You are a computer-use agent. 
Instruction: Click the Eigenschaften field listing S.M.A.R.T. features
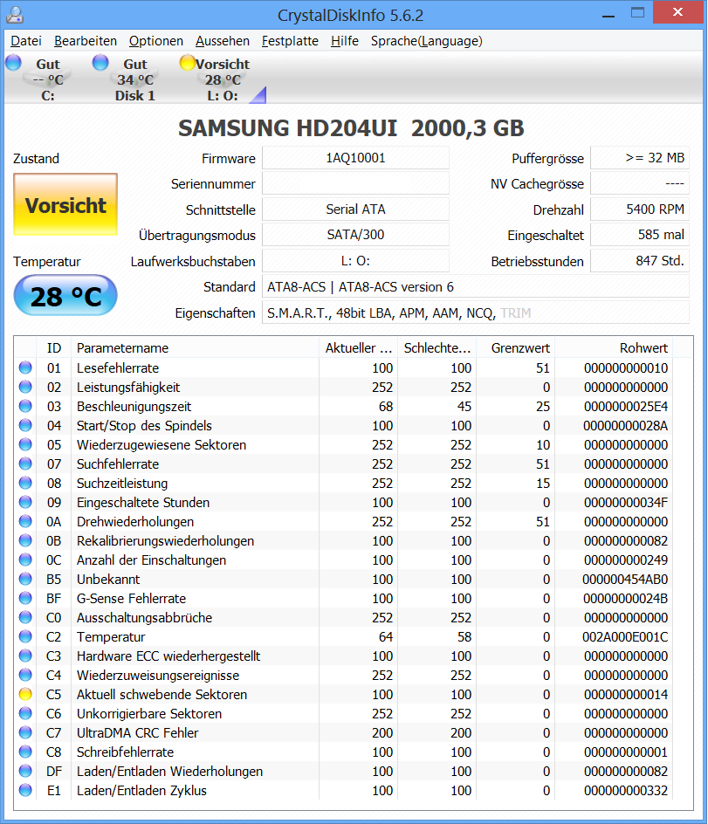[x=476, y=313]
